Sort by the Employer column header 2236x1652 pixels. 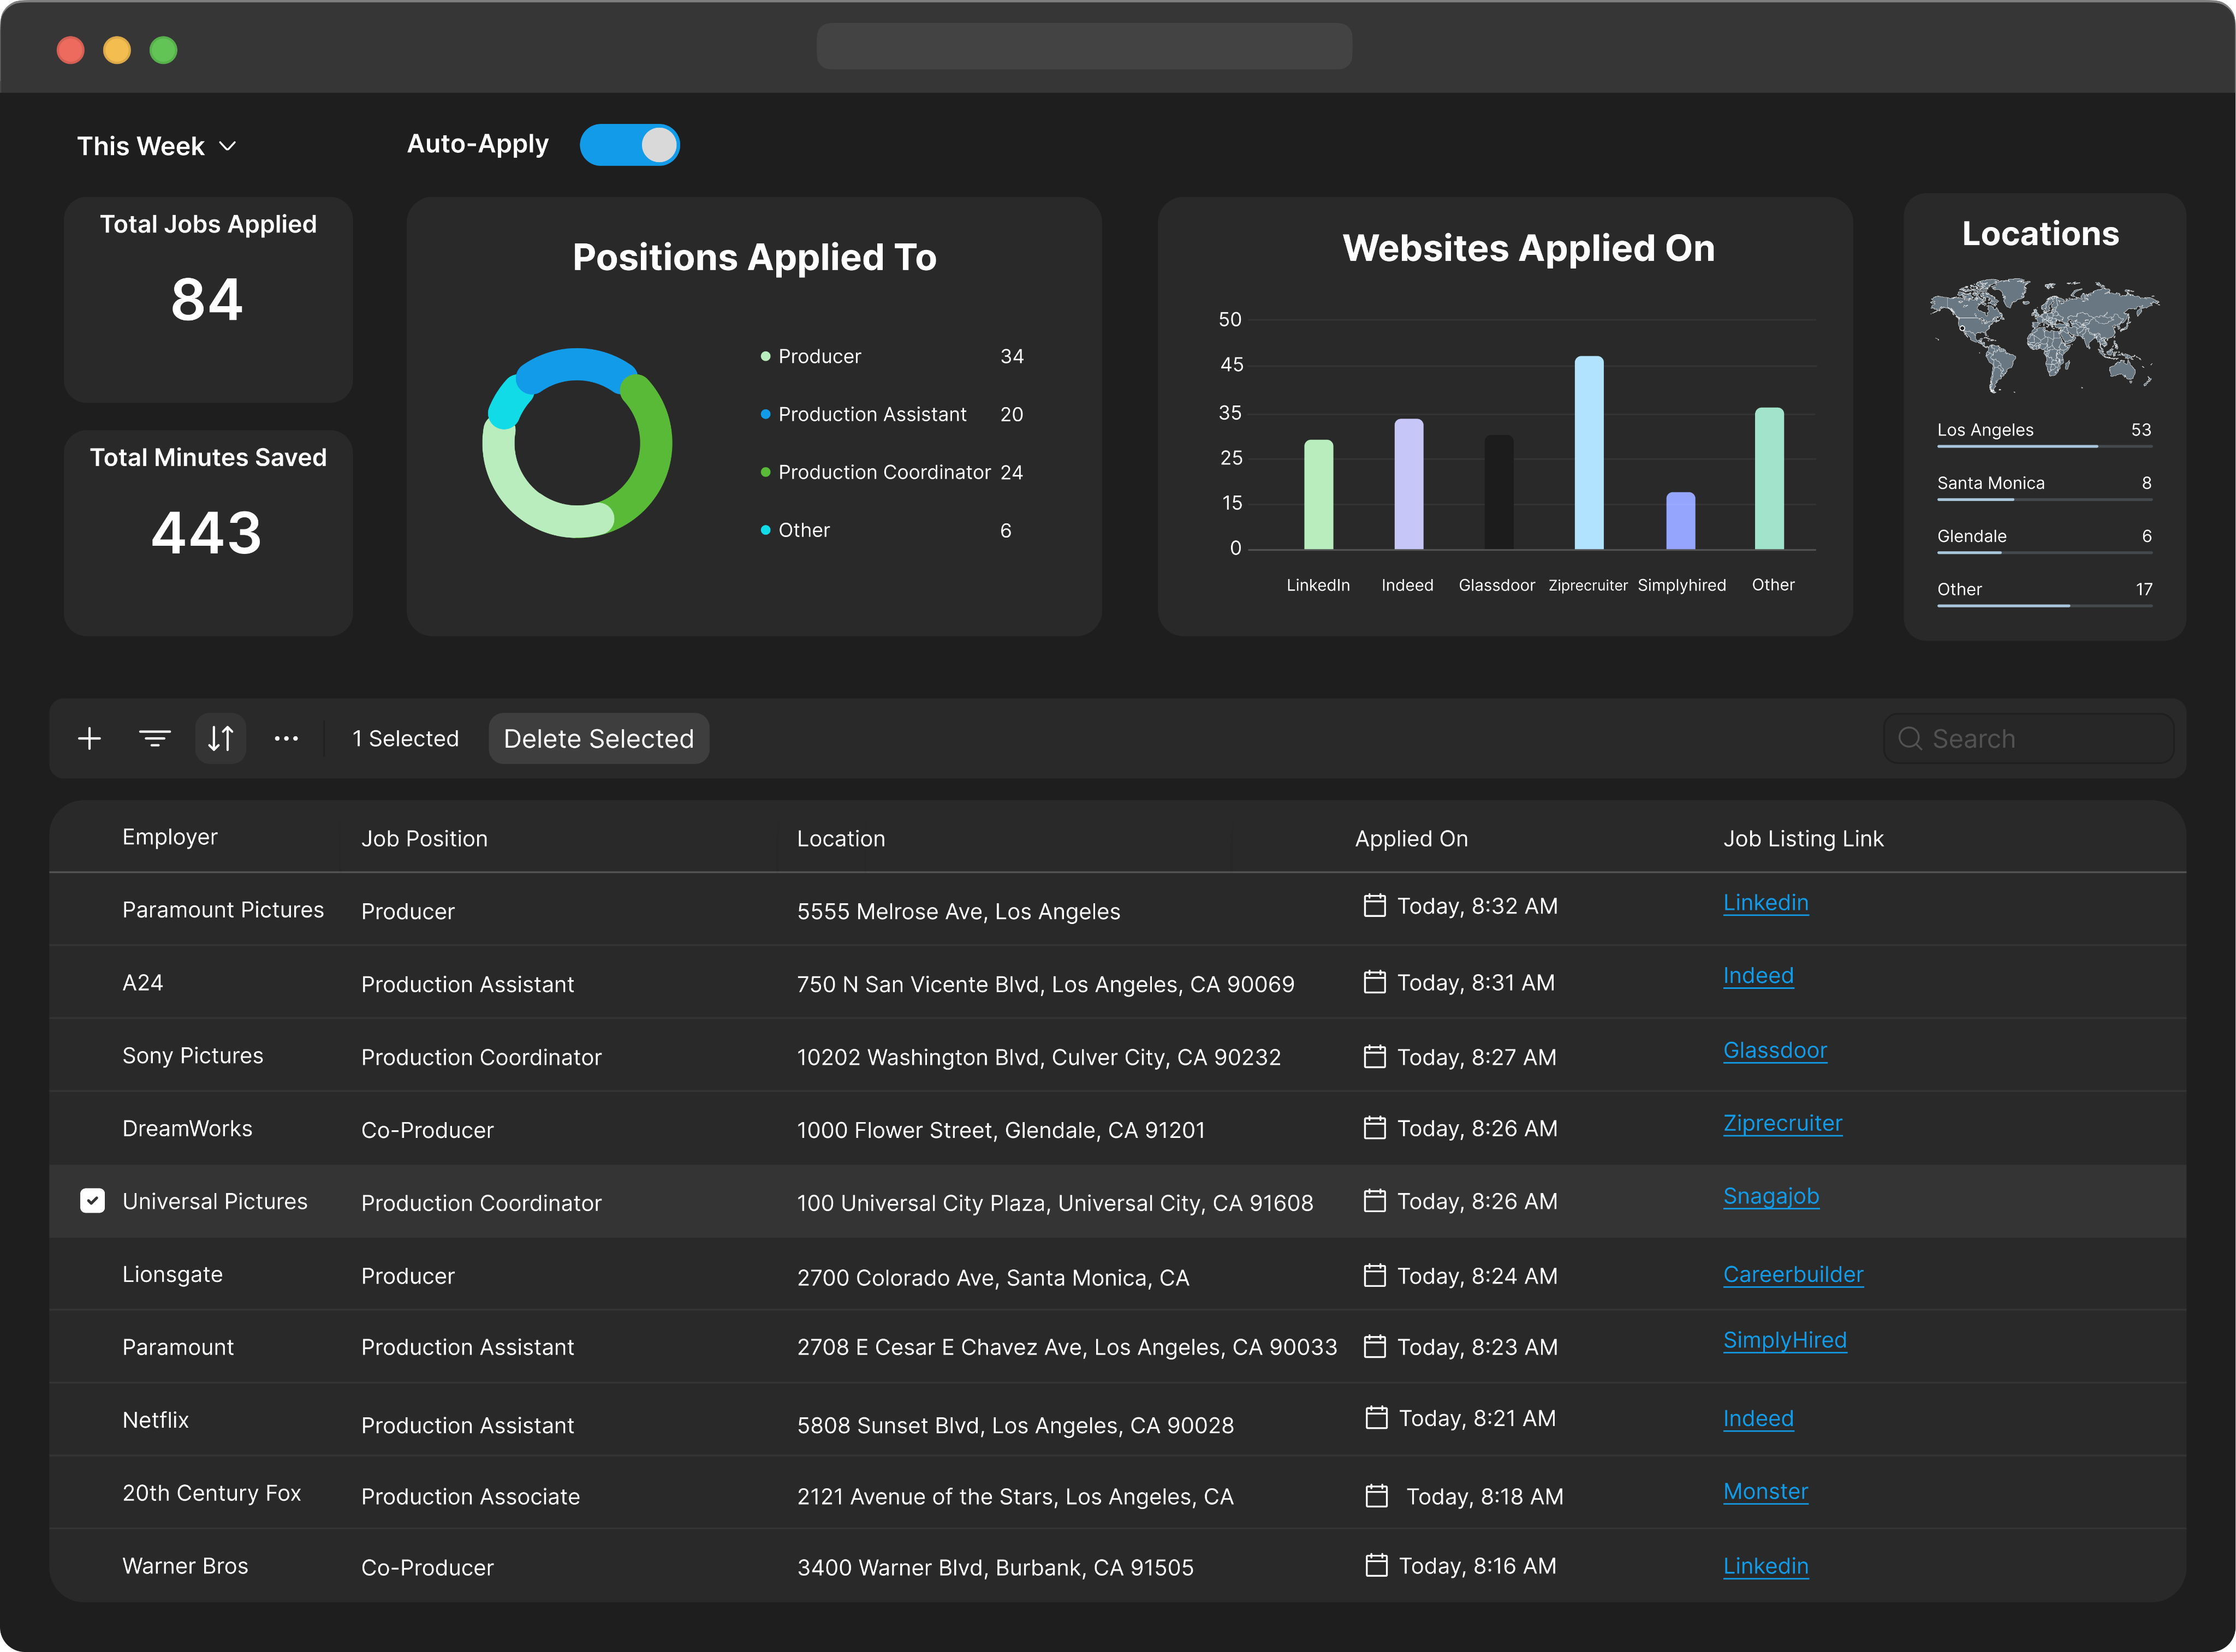point(169,837)
